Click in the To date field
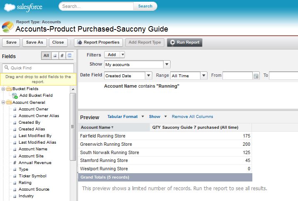 point(283,76)
